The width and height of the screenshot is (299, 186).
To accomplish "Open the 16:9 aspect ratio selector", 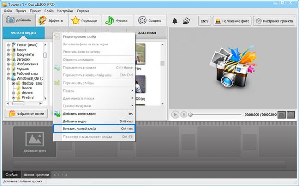I will (x=204, y=21).
